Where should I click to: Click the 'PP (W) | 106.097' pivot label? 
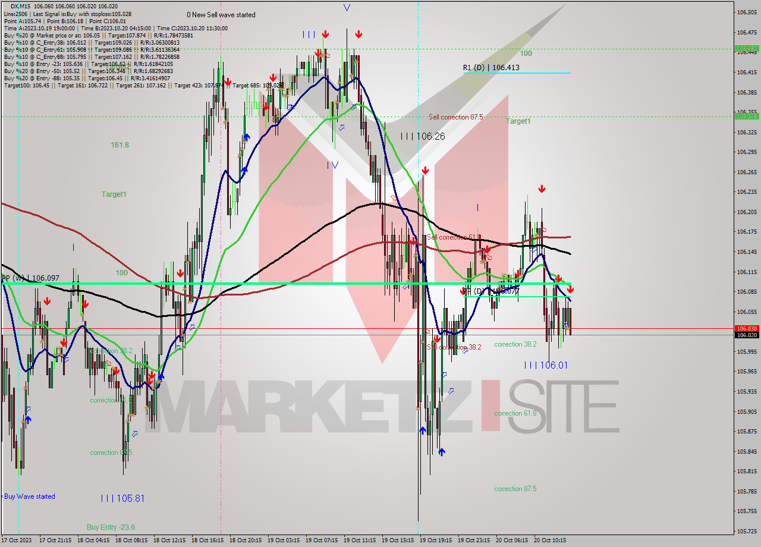pos(30,278)
